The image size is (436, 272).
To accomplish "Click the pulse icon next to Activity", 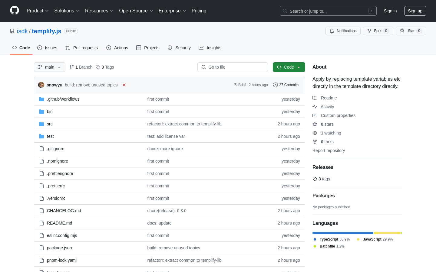I will [315, 107].
